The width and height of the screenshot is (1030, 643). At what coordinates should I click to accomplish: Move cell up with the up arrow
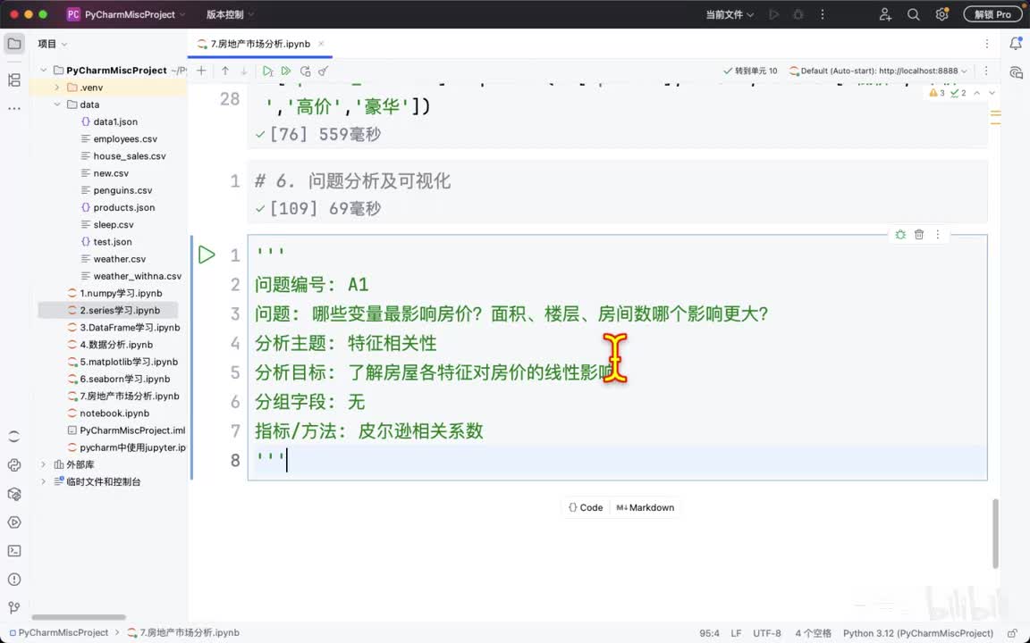coord(225,71)
